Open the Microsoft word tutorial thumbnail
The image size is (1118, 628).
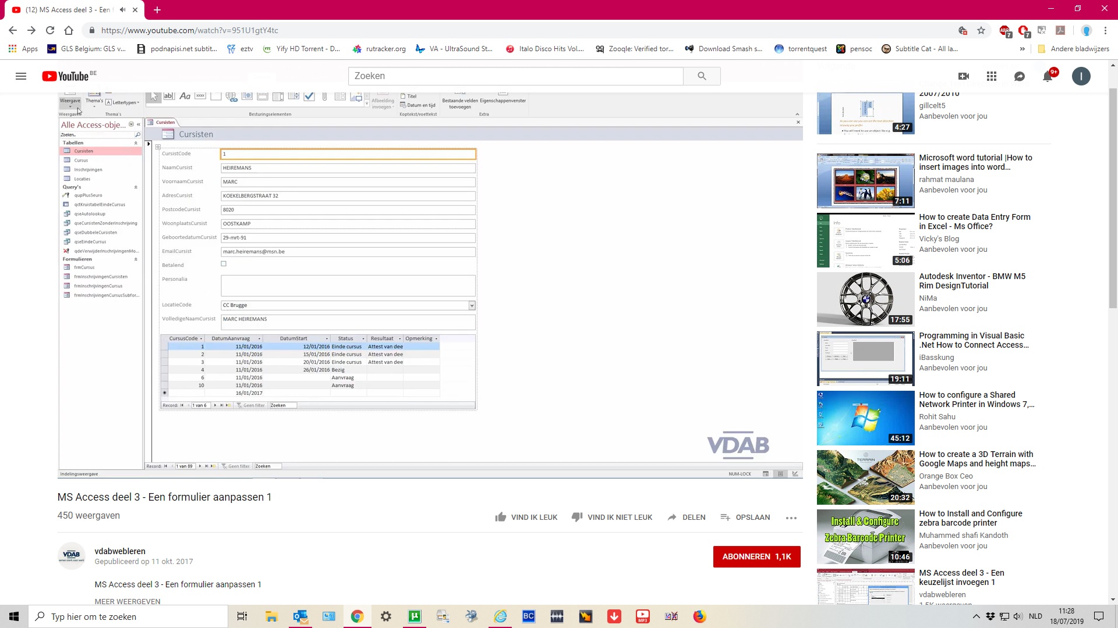tap(865, 181)
